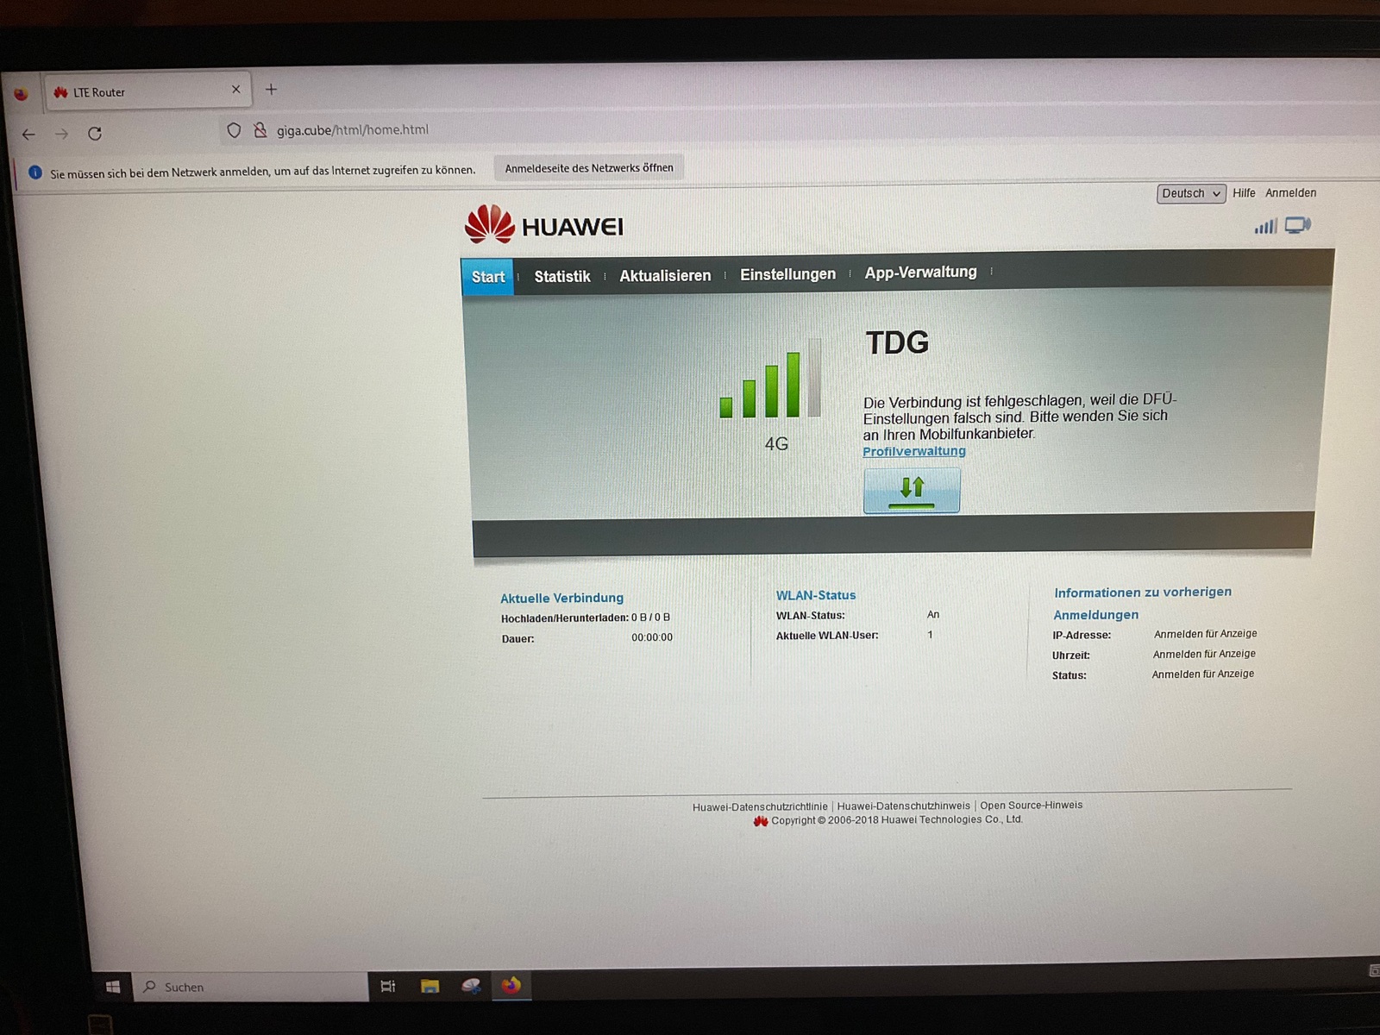Toggle the mobile data connection button
Viewport: 1380px width, 1035px height.
pyautogui.click(x=911, y=490)
